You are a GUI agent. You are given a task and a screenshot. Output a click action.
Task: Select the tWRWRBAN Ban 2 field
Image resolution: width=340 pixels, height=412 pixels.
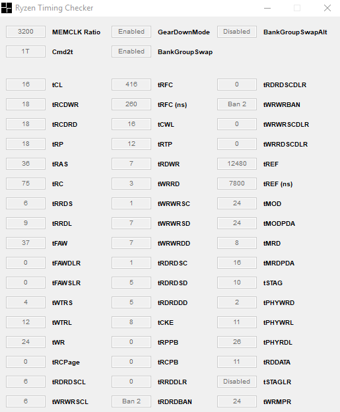point(237,104)
